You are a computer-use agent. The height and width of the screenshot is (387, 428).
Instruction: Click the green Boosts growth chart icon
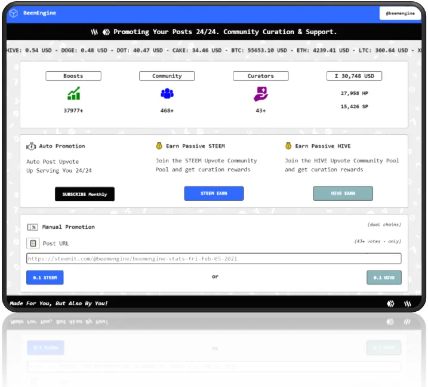pyautogui.click(x=73, y=93)
